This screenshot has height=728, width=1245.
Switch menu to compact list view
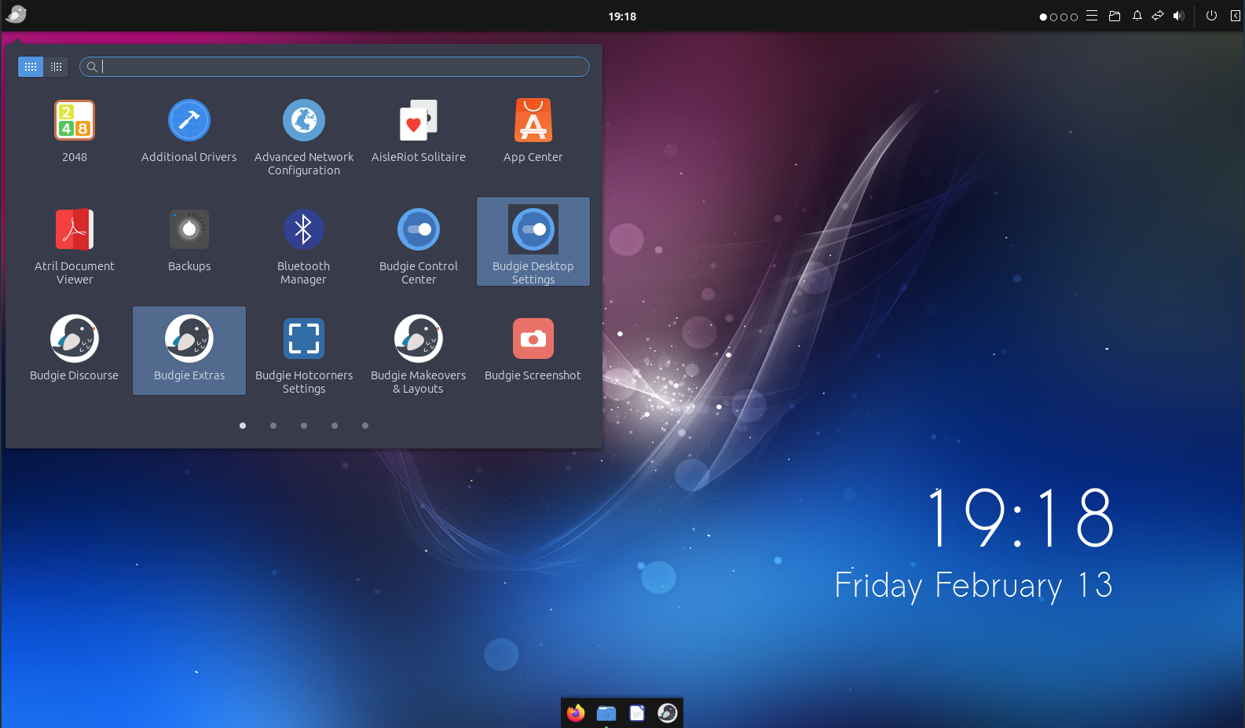coord(57,67)
